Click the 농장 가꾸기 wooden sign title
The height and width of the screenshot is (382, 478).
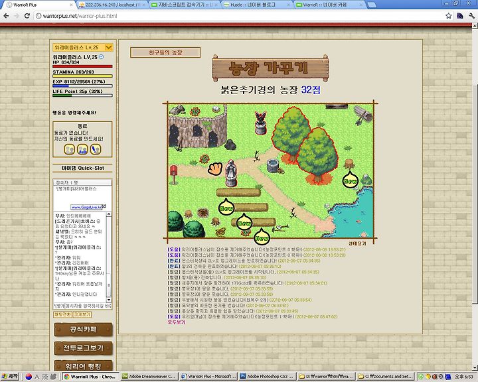coord(270,68)
